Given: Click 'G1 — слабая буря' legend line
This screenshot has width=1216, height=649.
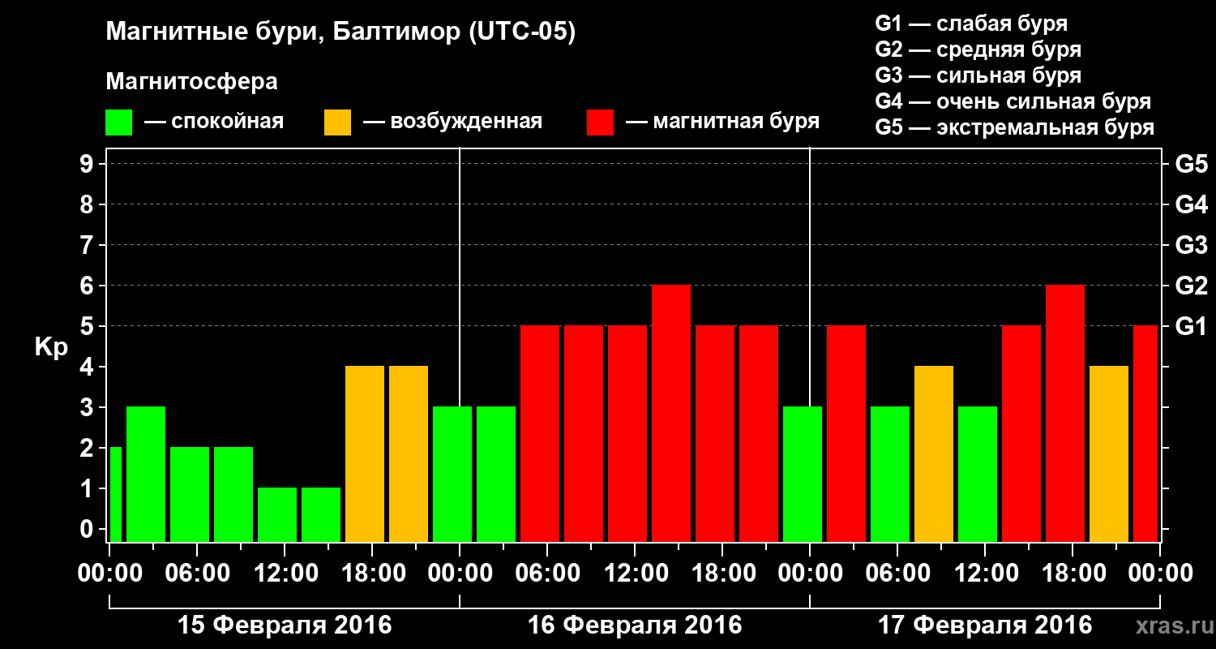Looking at the screenshot, I should click(x=971, y=24).
